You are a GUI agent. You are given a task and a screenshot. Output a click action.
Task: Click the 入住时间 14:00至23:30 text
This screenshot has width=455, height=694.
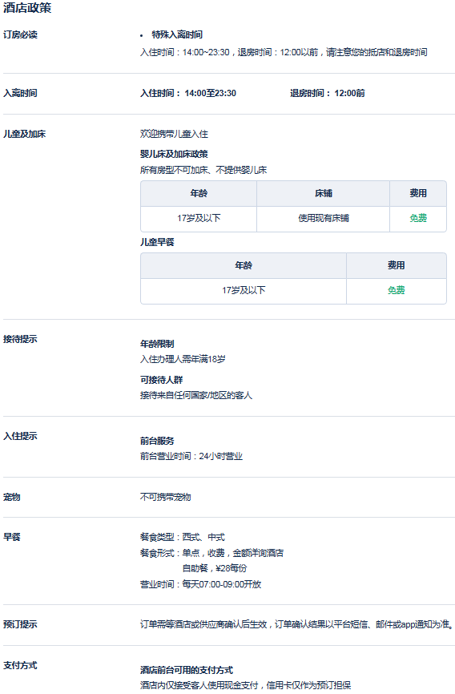click(x=188, y=93)
